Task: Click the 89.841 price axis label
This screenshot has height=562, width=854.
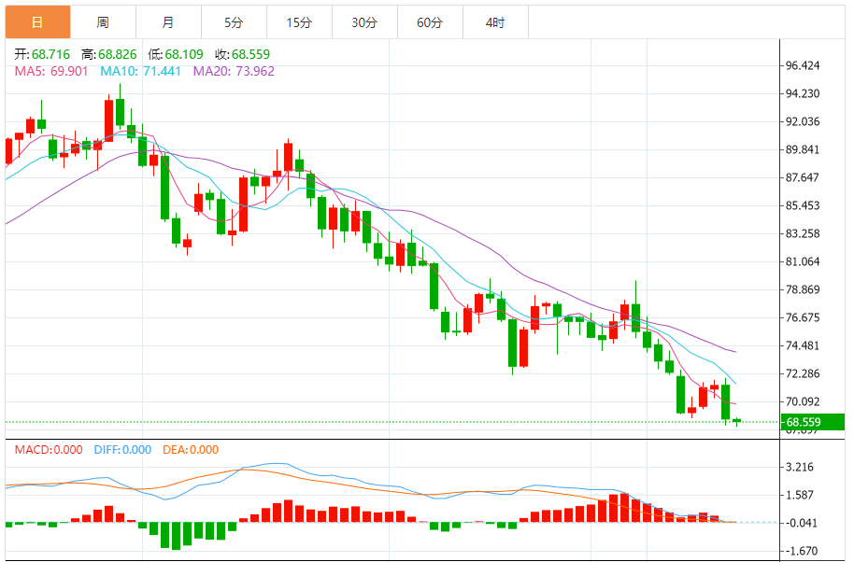Action: [x=803, y=149]
